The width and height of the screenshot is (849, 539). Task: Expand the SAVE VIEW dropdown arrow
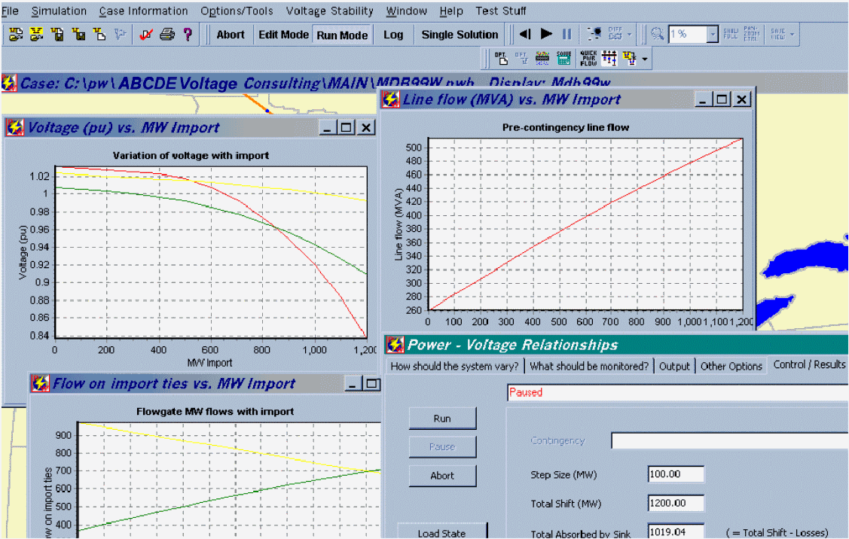(792, 34)
